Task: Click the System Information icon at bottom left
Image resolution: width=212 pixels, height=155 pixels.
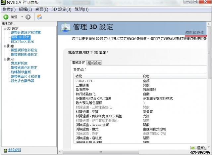Action: [x=5, y=151]
